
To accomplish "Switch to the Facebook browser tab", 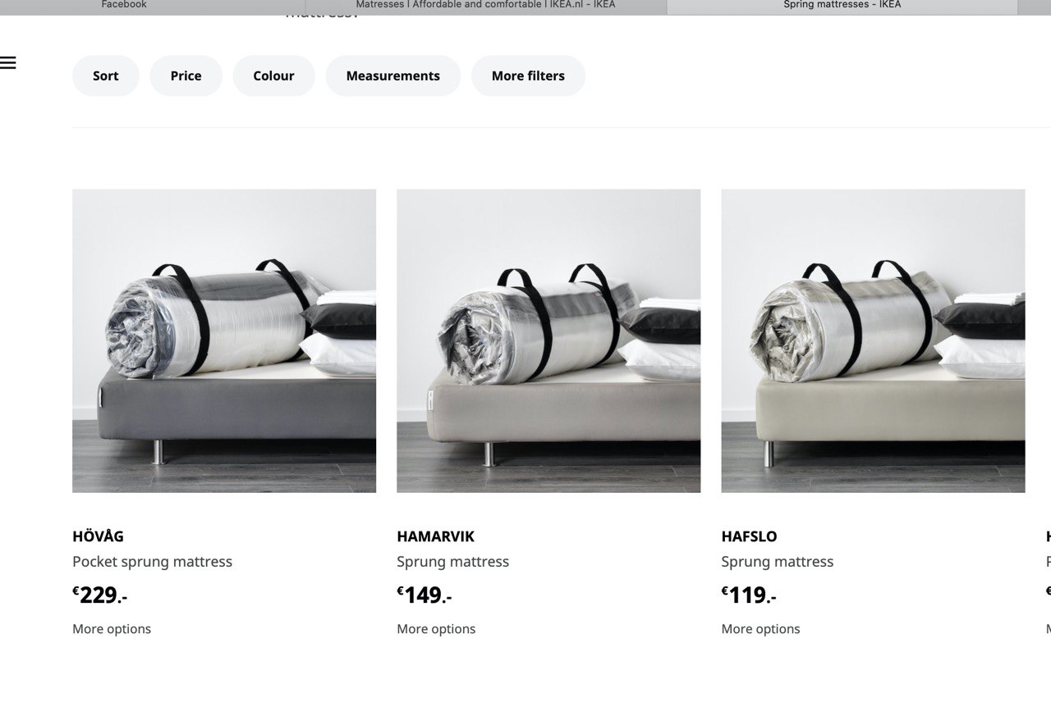I will point(123,5).
